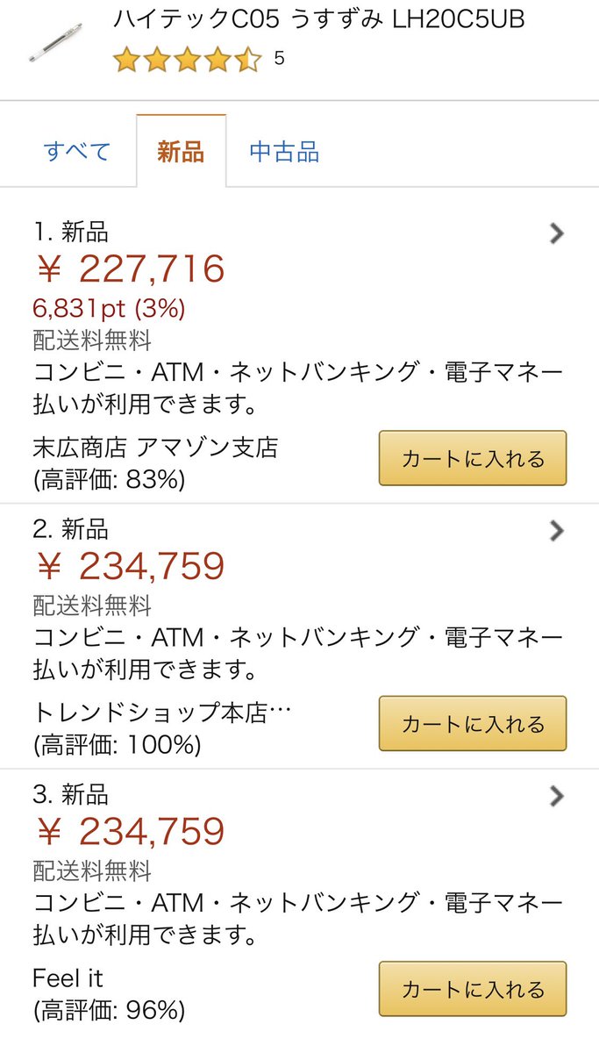Select the 新品 tab
Viewport: 599px width, 1053px height.
(x=181, y=152)
